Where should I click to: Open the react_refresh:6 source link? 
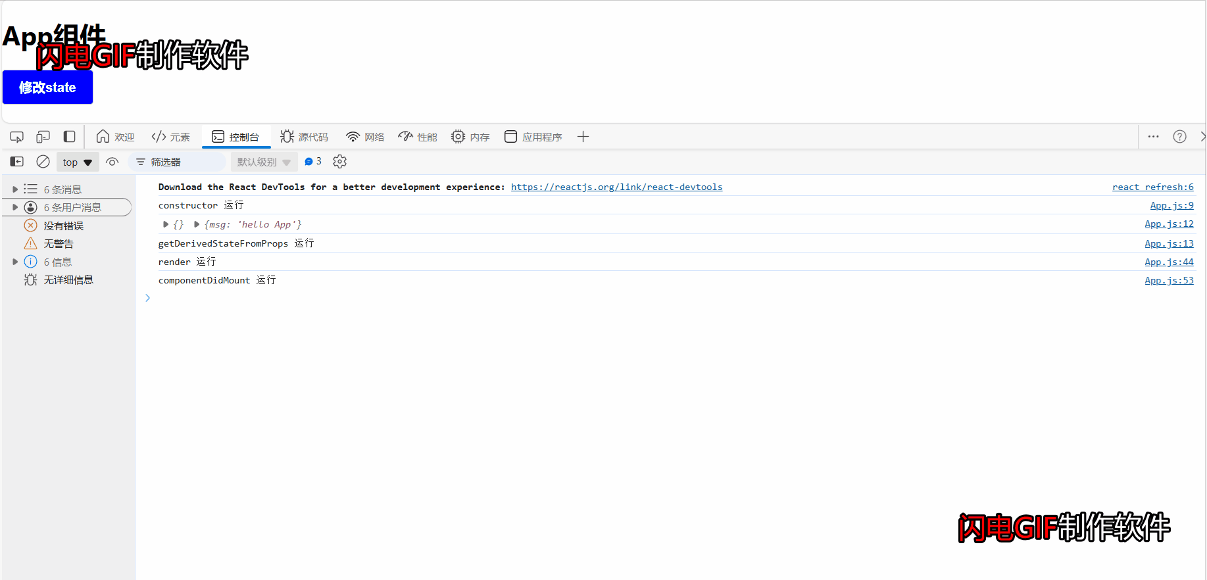[x=1152, y=187]
